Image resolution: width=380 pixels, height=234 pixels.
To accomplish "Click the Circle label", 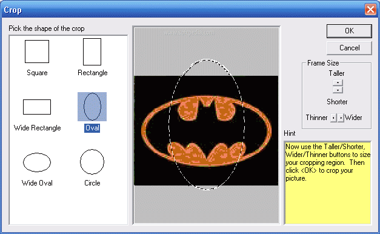I will click(92, 183).
